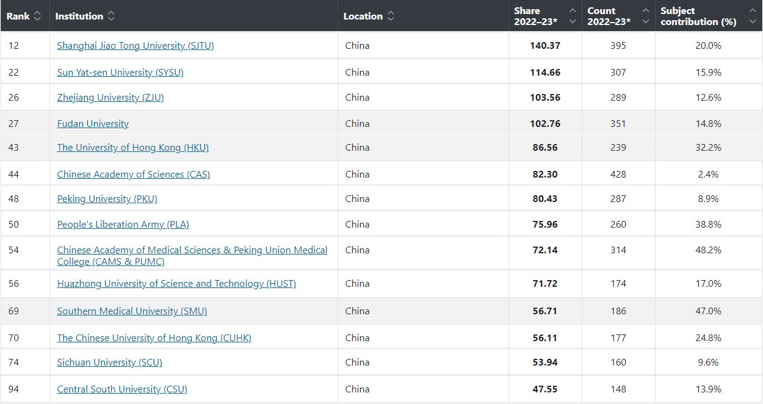Visit Southern Medical University (SMU) page
Screen dimensions: 763x404
132,311
